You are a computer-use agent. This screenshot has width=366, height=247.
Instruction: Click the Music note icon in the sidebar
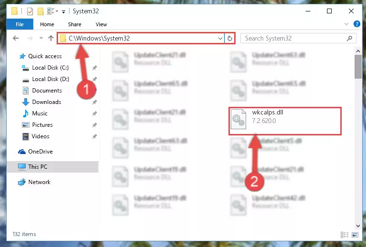coord(25,113)
